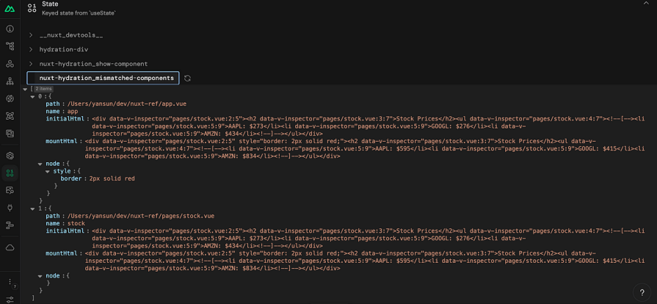Open the cloud icon in sidebar

(x=10, y=247)
